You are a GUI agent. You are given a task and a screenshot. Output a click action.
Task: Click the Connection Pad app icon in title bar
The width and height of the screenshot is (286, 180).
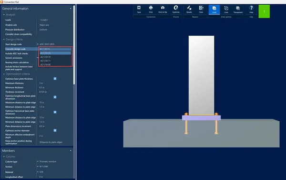click(1, 2)
